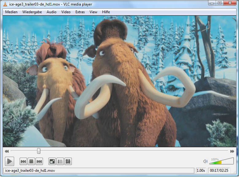Open the Video menu

click(x=66, y=12)
